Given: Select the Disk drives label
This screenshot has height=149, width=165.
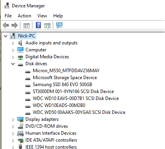Looking at the screenshot, I should point(36,64).
